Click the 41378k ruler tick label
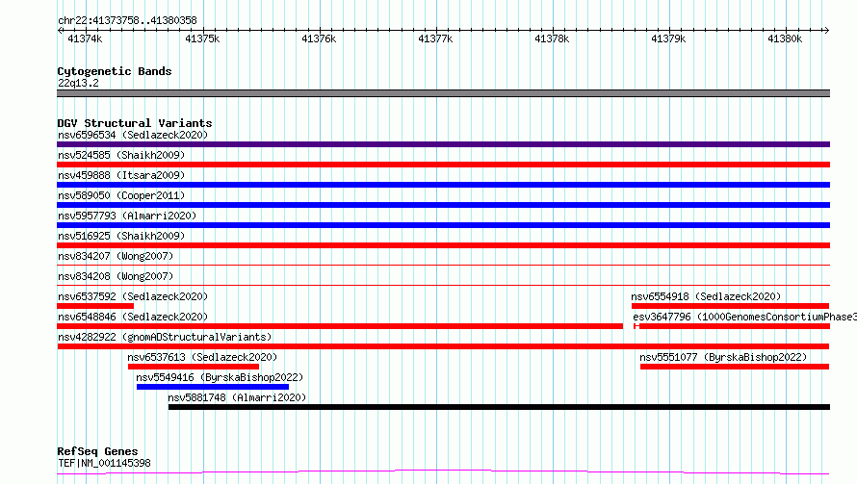 (x=552, y=38)
